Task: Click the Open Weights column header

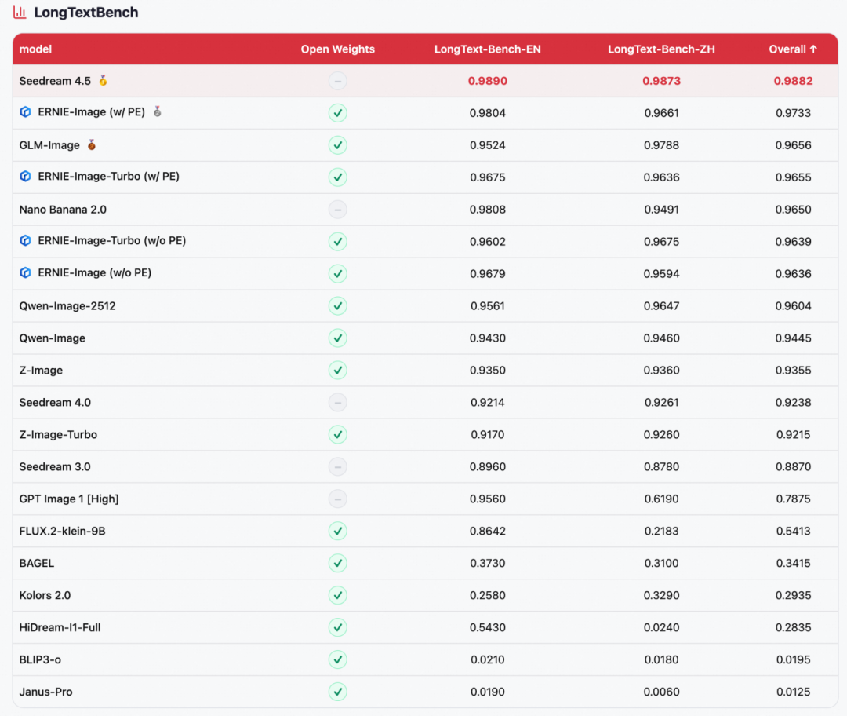Action: [337, 49]
